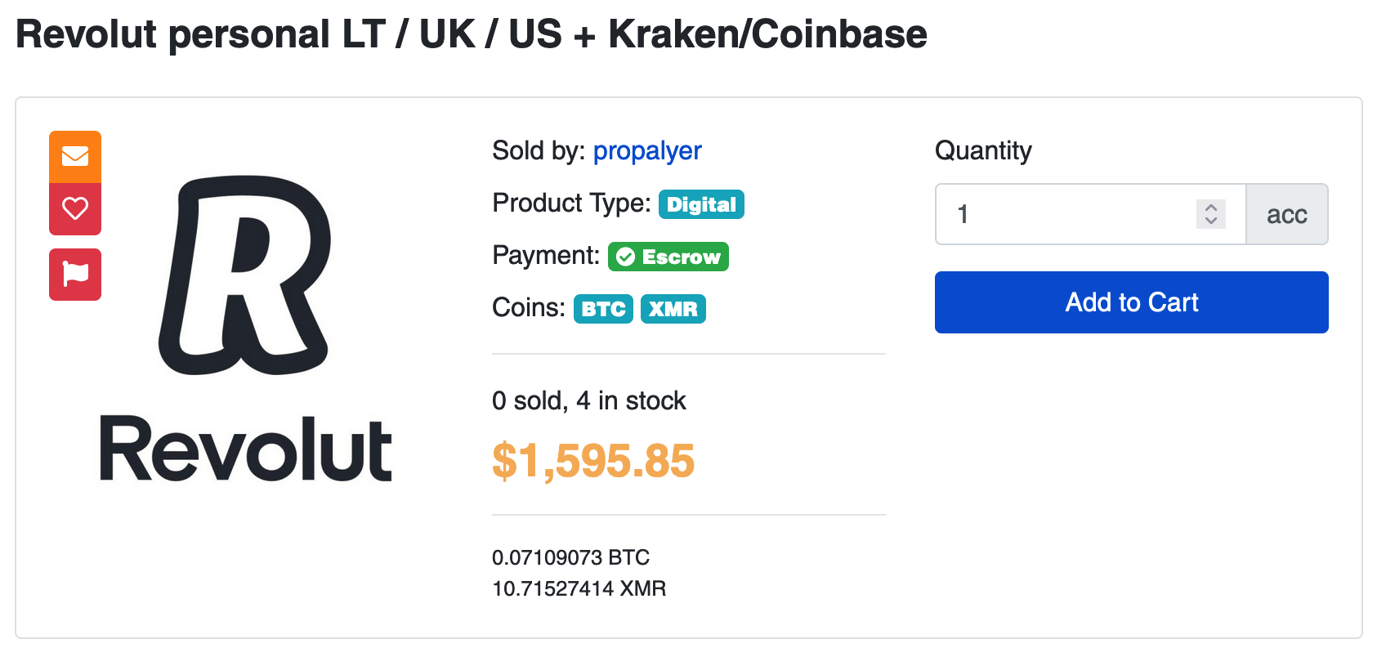Increase quantity with the up stepper arrow
The image size is (1386, 657).
pyautogui.click(x=1211, y=207)
